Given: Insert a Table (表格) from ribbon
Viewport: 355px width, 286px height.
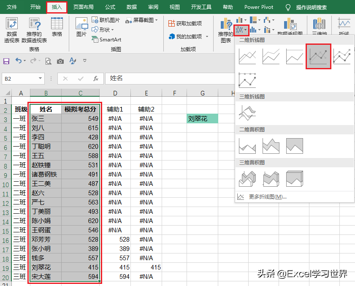Looking at the screenshot, I should click(x=57, y=27).
